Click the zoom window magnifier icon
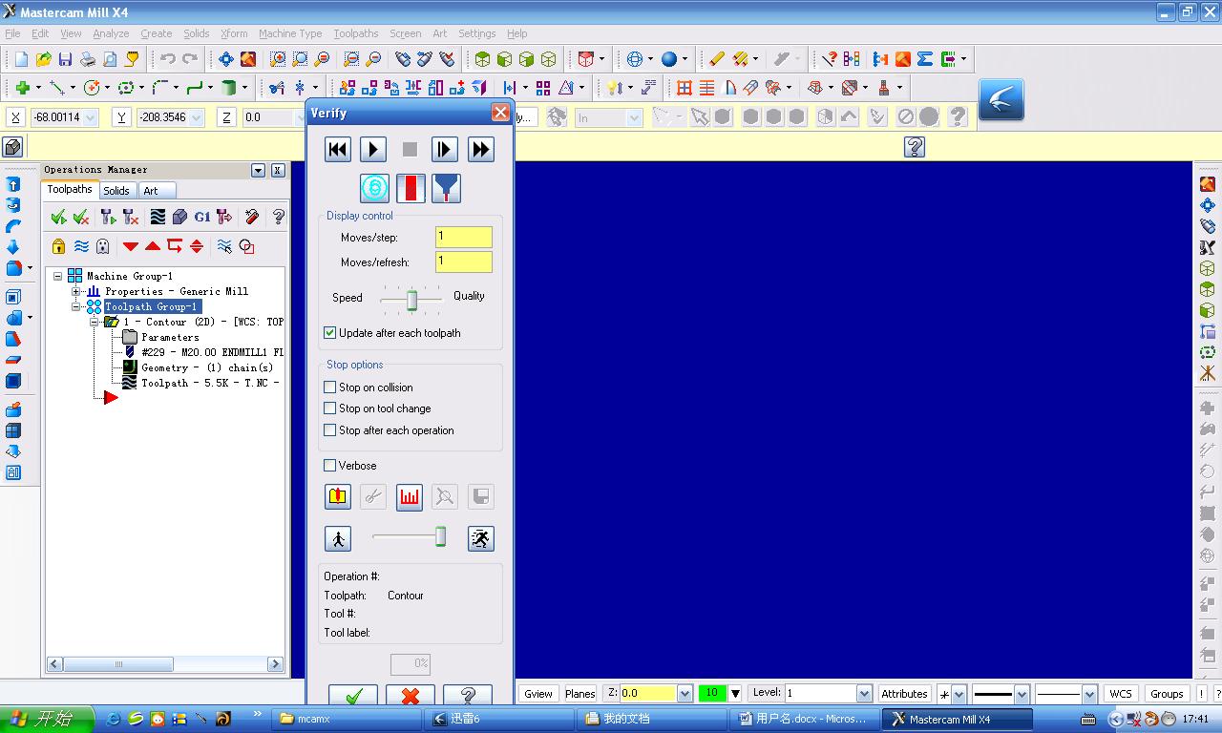1222x733 pixels. coord(278,59)
